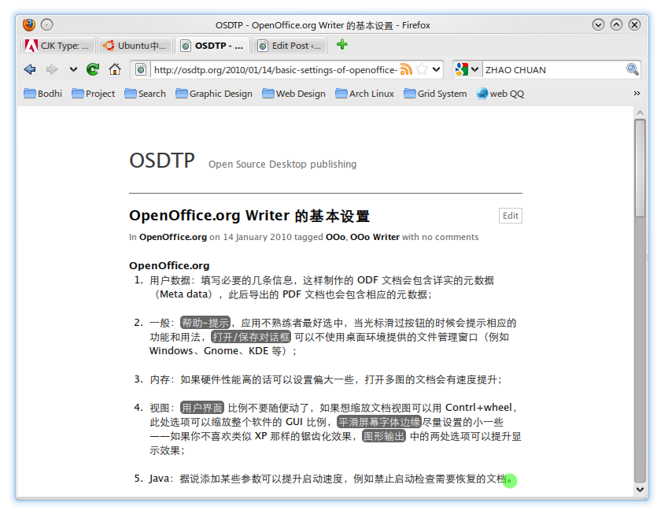Screen dimensions: 668x514
Task: Click the bold OpenOffice.org section heading
Action: click(x=169, y=265)
